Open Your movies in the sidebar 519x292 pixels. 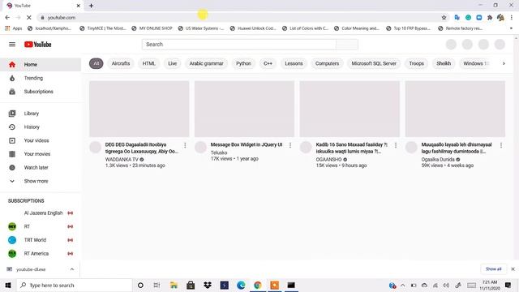tap(41, 154)
